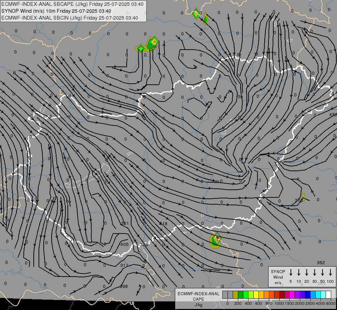Click the CAPE patch labeled 100
The width and height of the screenshot is (337, 310).
click(151, 44)
